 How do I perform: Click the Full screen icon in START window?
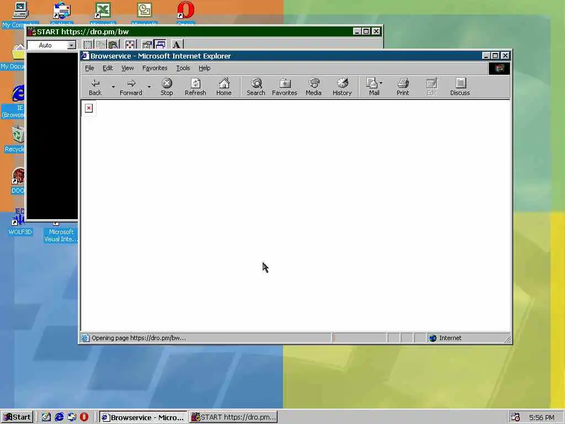coord(130,45)
